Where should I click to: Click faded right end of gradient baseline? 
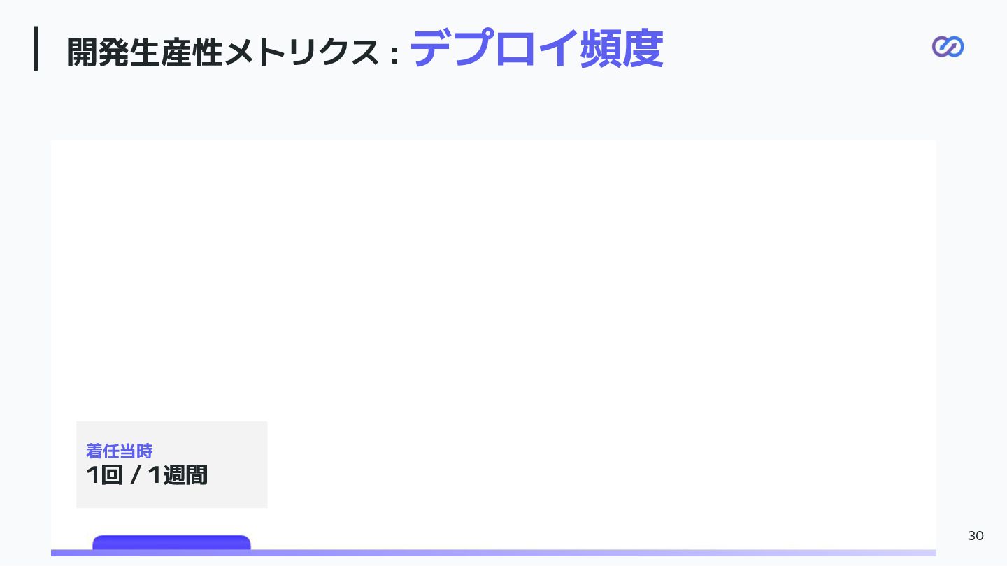930,553
